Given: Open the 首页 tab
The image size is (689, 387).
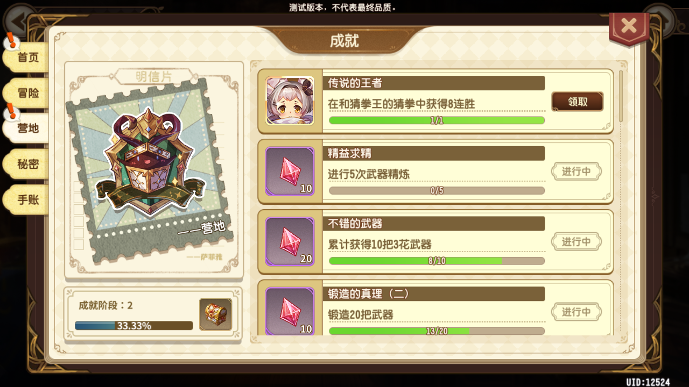Looking at the screenshot, I should 26,58.
